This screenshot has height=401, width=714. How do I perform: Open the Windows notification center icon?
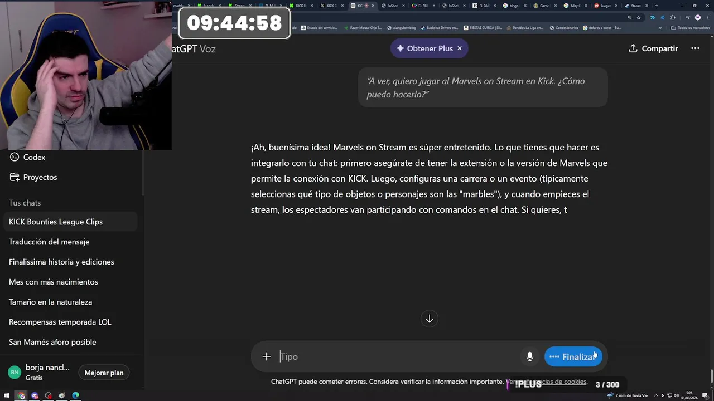tap(706, 395)
